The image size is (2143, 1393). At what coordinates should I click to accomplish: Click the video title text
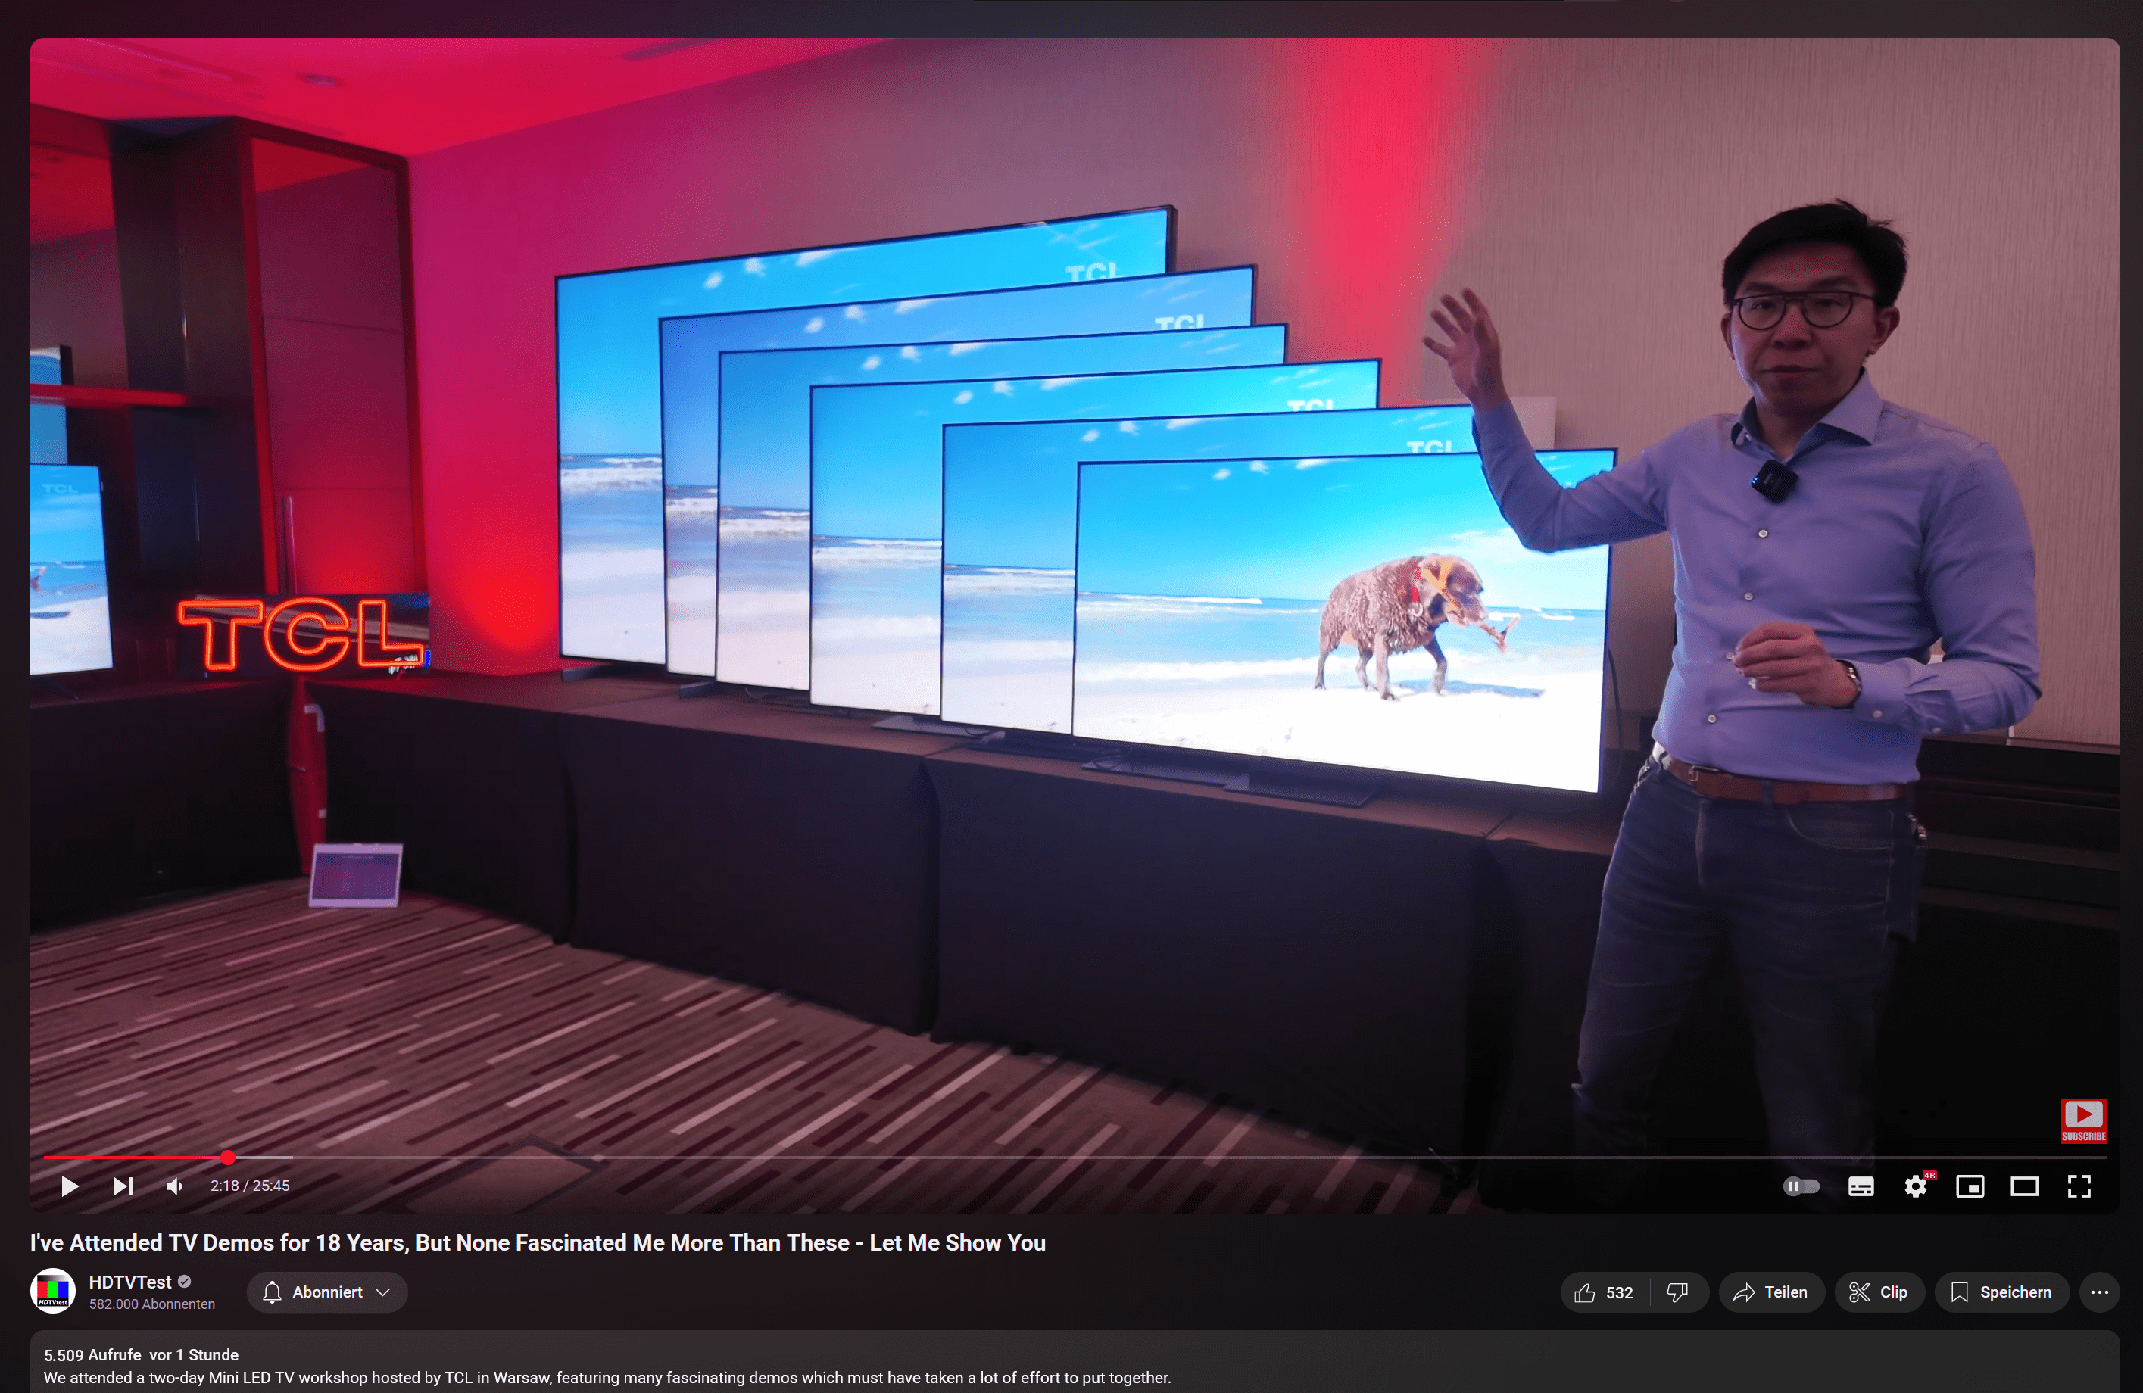[538, 1242]
